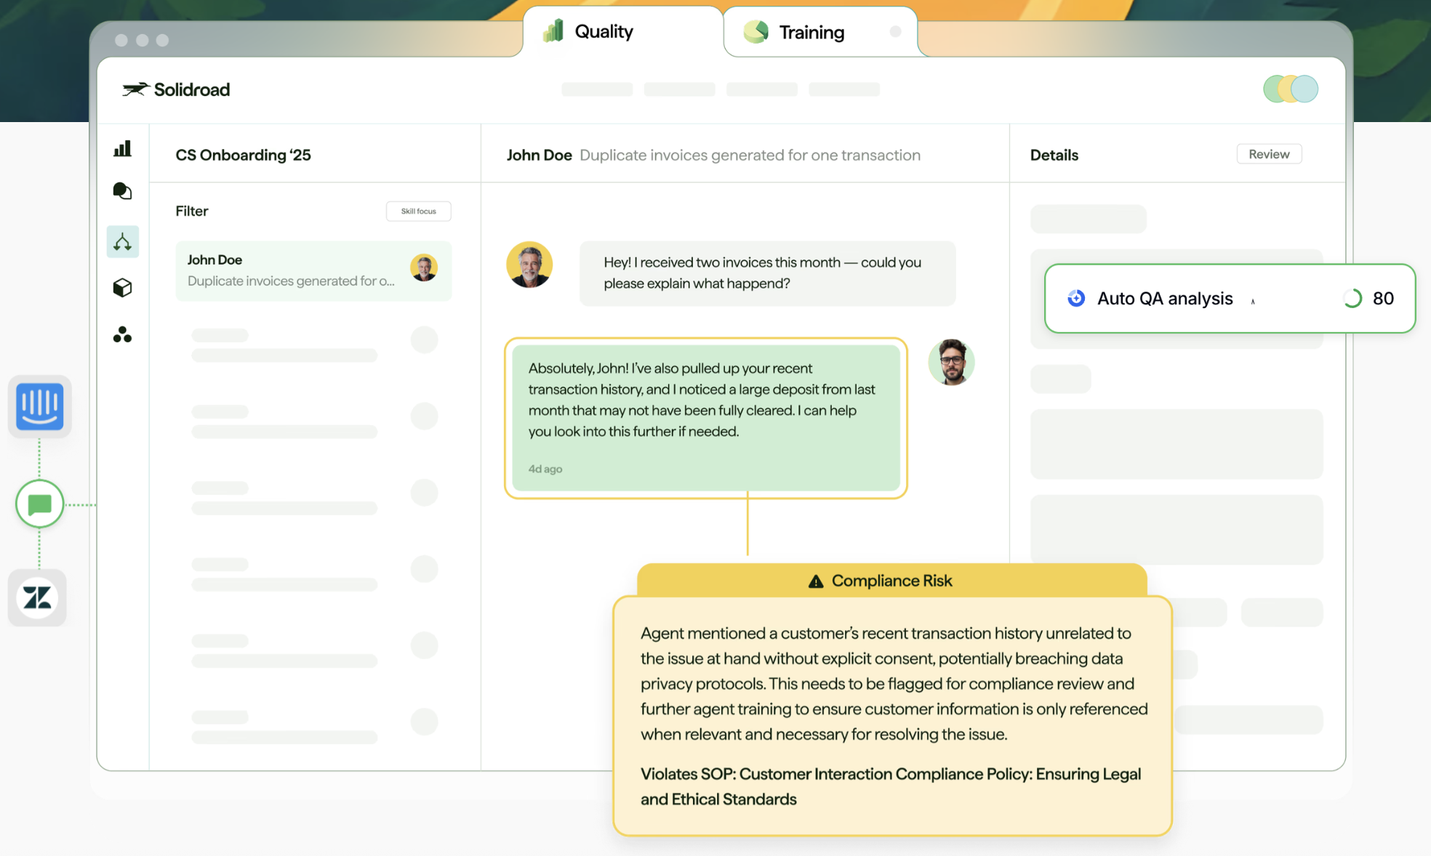This screenshot has width=1431, height=856.
Task: Expand the Auto QA analysis caret
Action: (1253, 302)
